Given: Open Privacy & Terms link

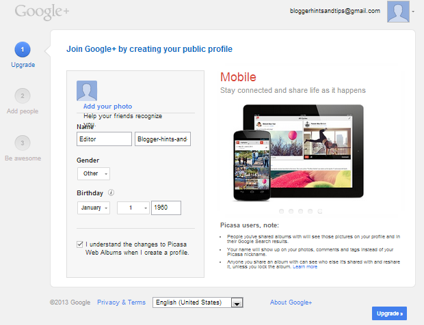Looking at the screenshot, I should point(121,302).
